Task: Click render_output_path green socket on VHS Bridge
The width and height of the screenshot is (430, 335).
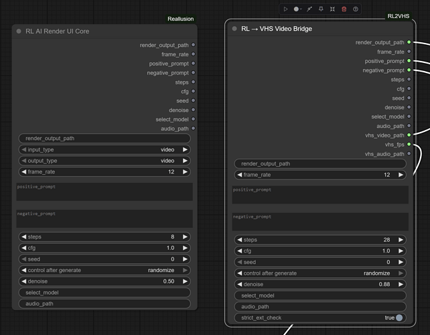Action: pos(409,42)
